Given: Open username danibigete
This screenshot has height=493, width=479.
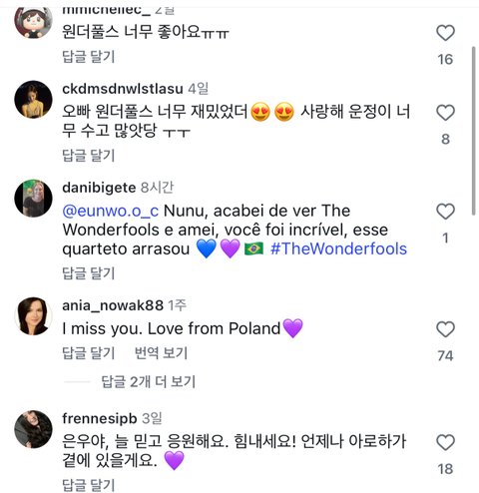Looking at the screenshot, I should tap(99, 188).
